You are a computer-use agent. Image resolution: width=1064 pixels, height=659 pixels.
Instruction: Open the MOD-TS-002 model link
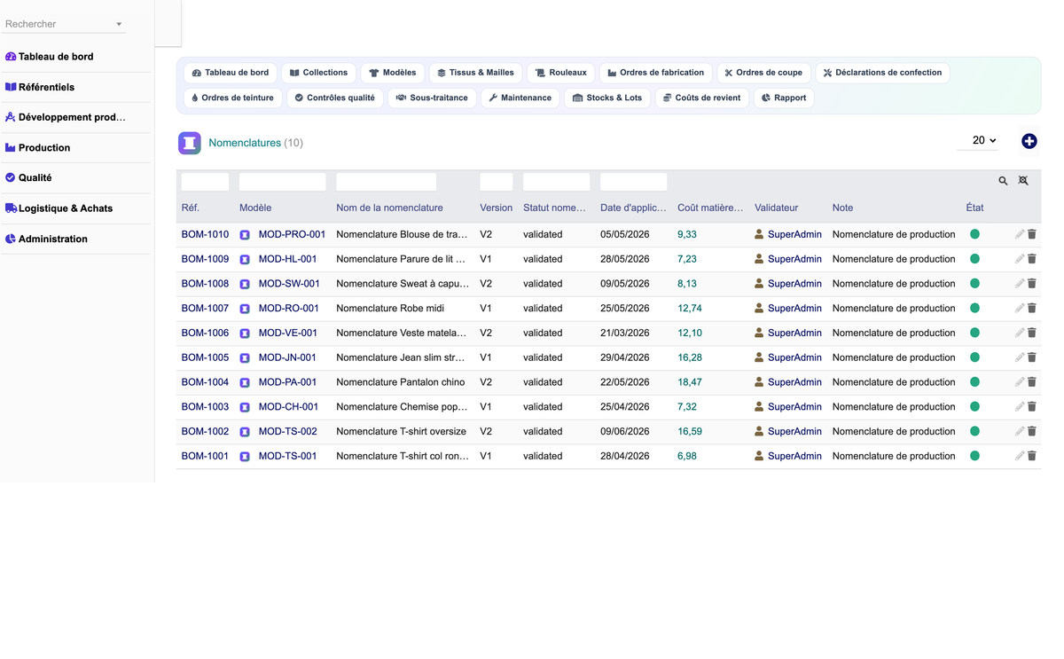click(x=287, y=431)
